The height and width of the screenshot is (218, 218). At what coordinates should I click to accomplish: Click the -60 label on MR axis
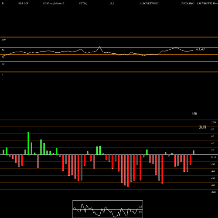pyautogui.click(x=213, y=178)
